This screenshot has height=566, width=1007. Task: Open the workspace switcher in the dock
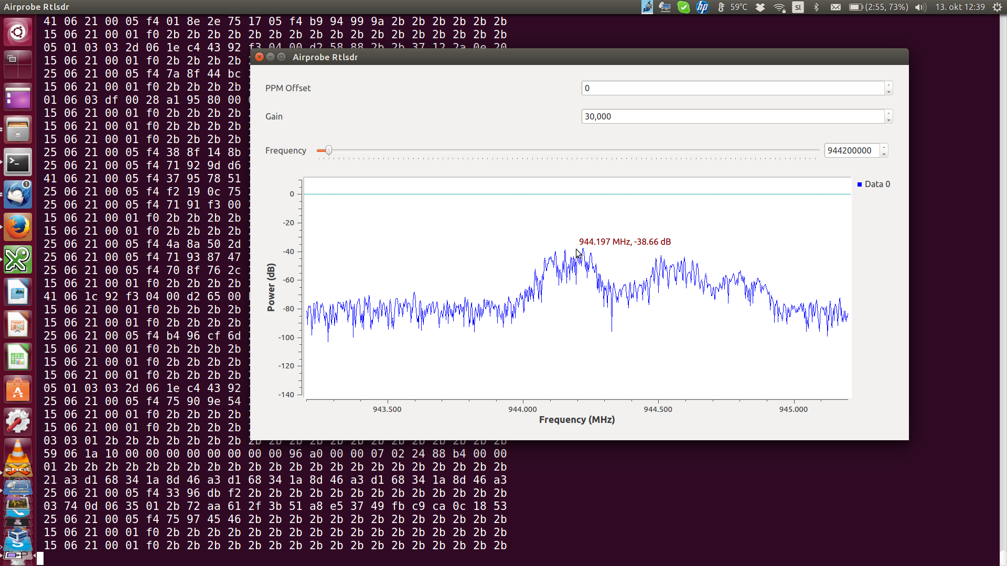[x=18, y=64]
